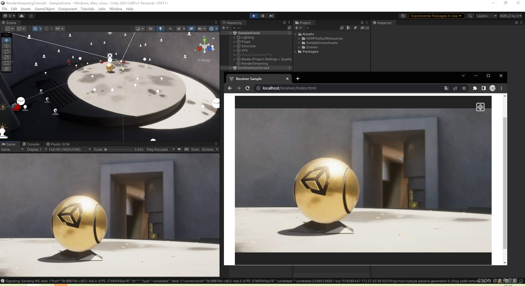Bookmark the receiver page with the star icon
The width and height of the screenshot is (525, 286).
coord(464,88)
